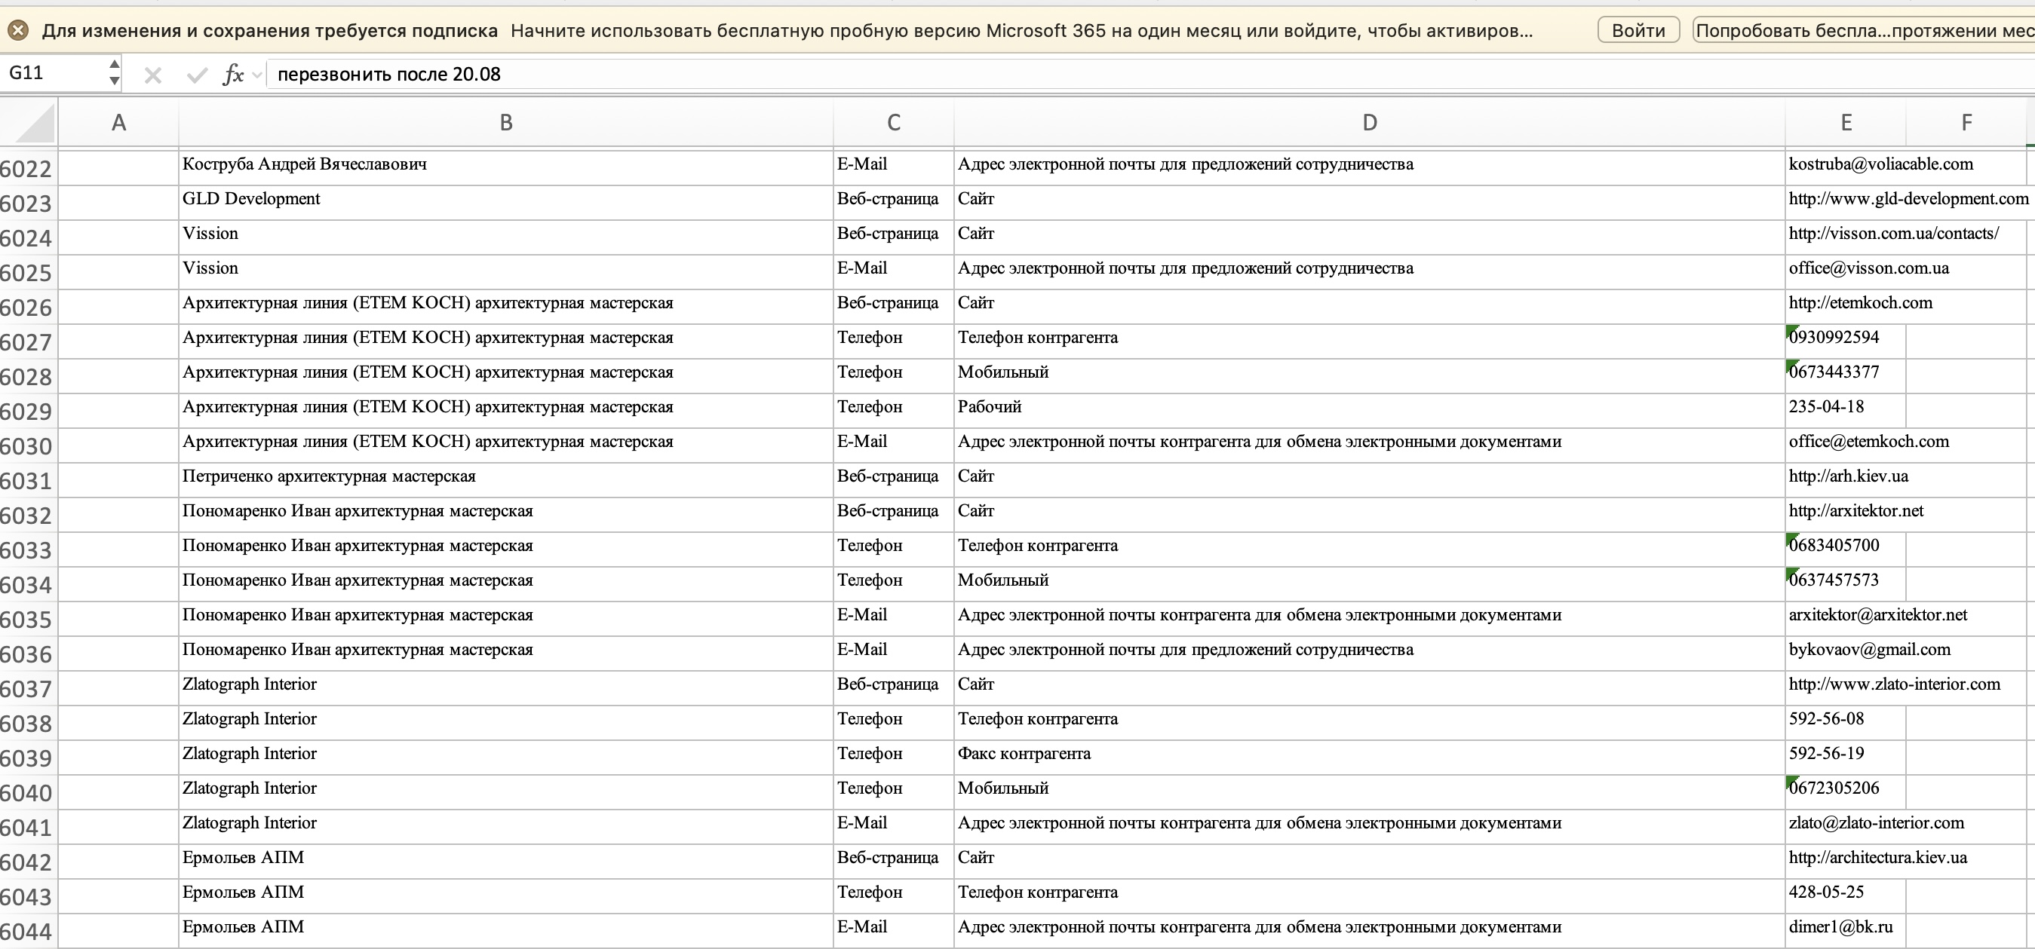Expand the fx function dropdown arrow
The width and height of the screenshot is (2035, 949).
(256, 75)
